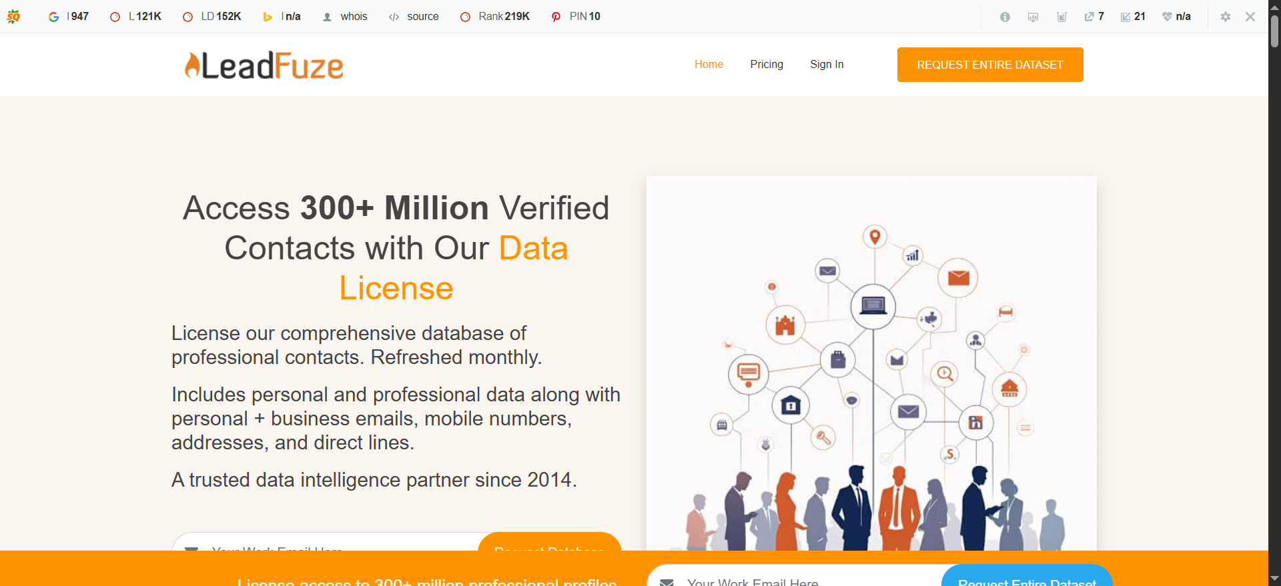Show internal links count 21
Image resolution: width=1281 pixels, height=586 pixels.
click(x=1133, y=17)
